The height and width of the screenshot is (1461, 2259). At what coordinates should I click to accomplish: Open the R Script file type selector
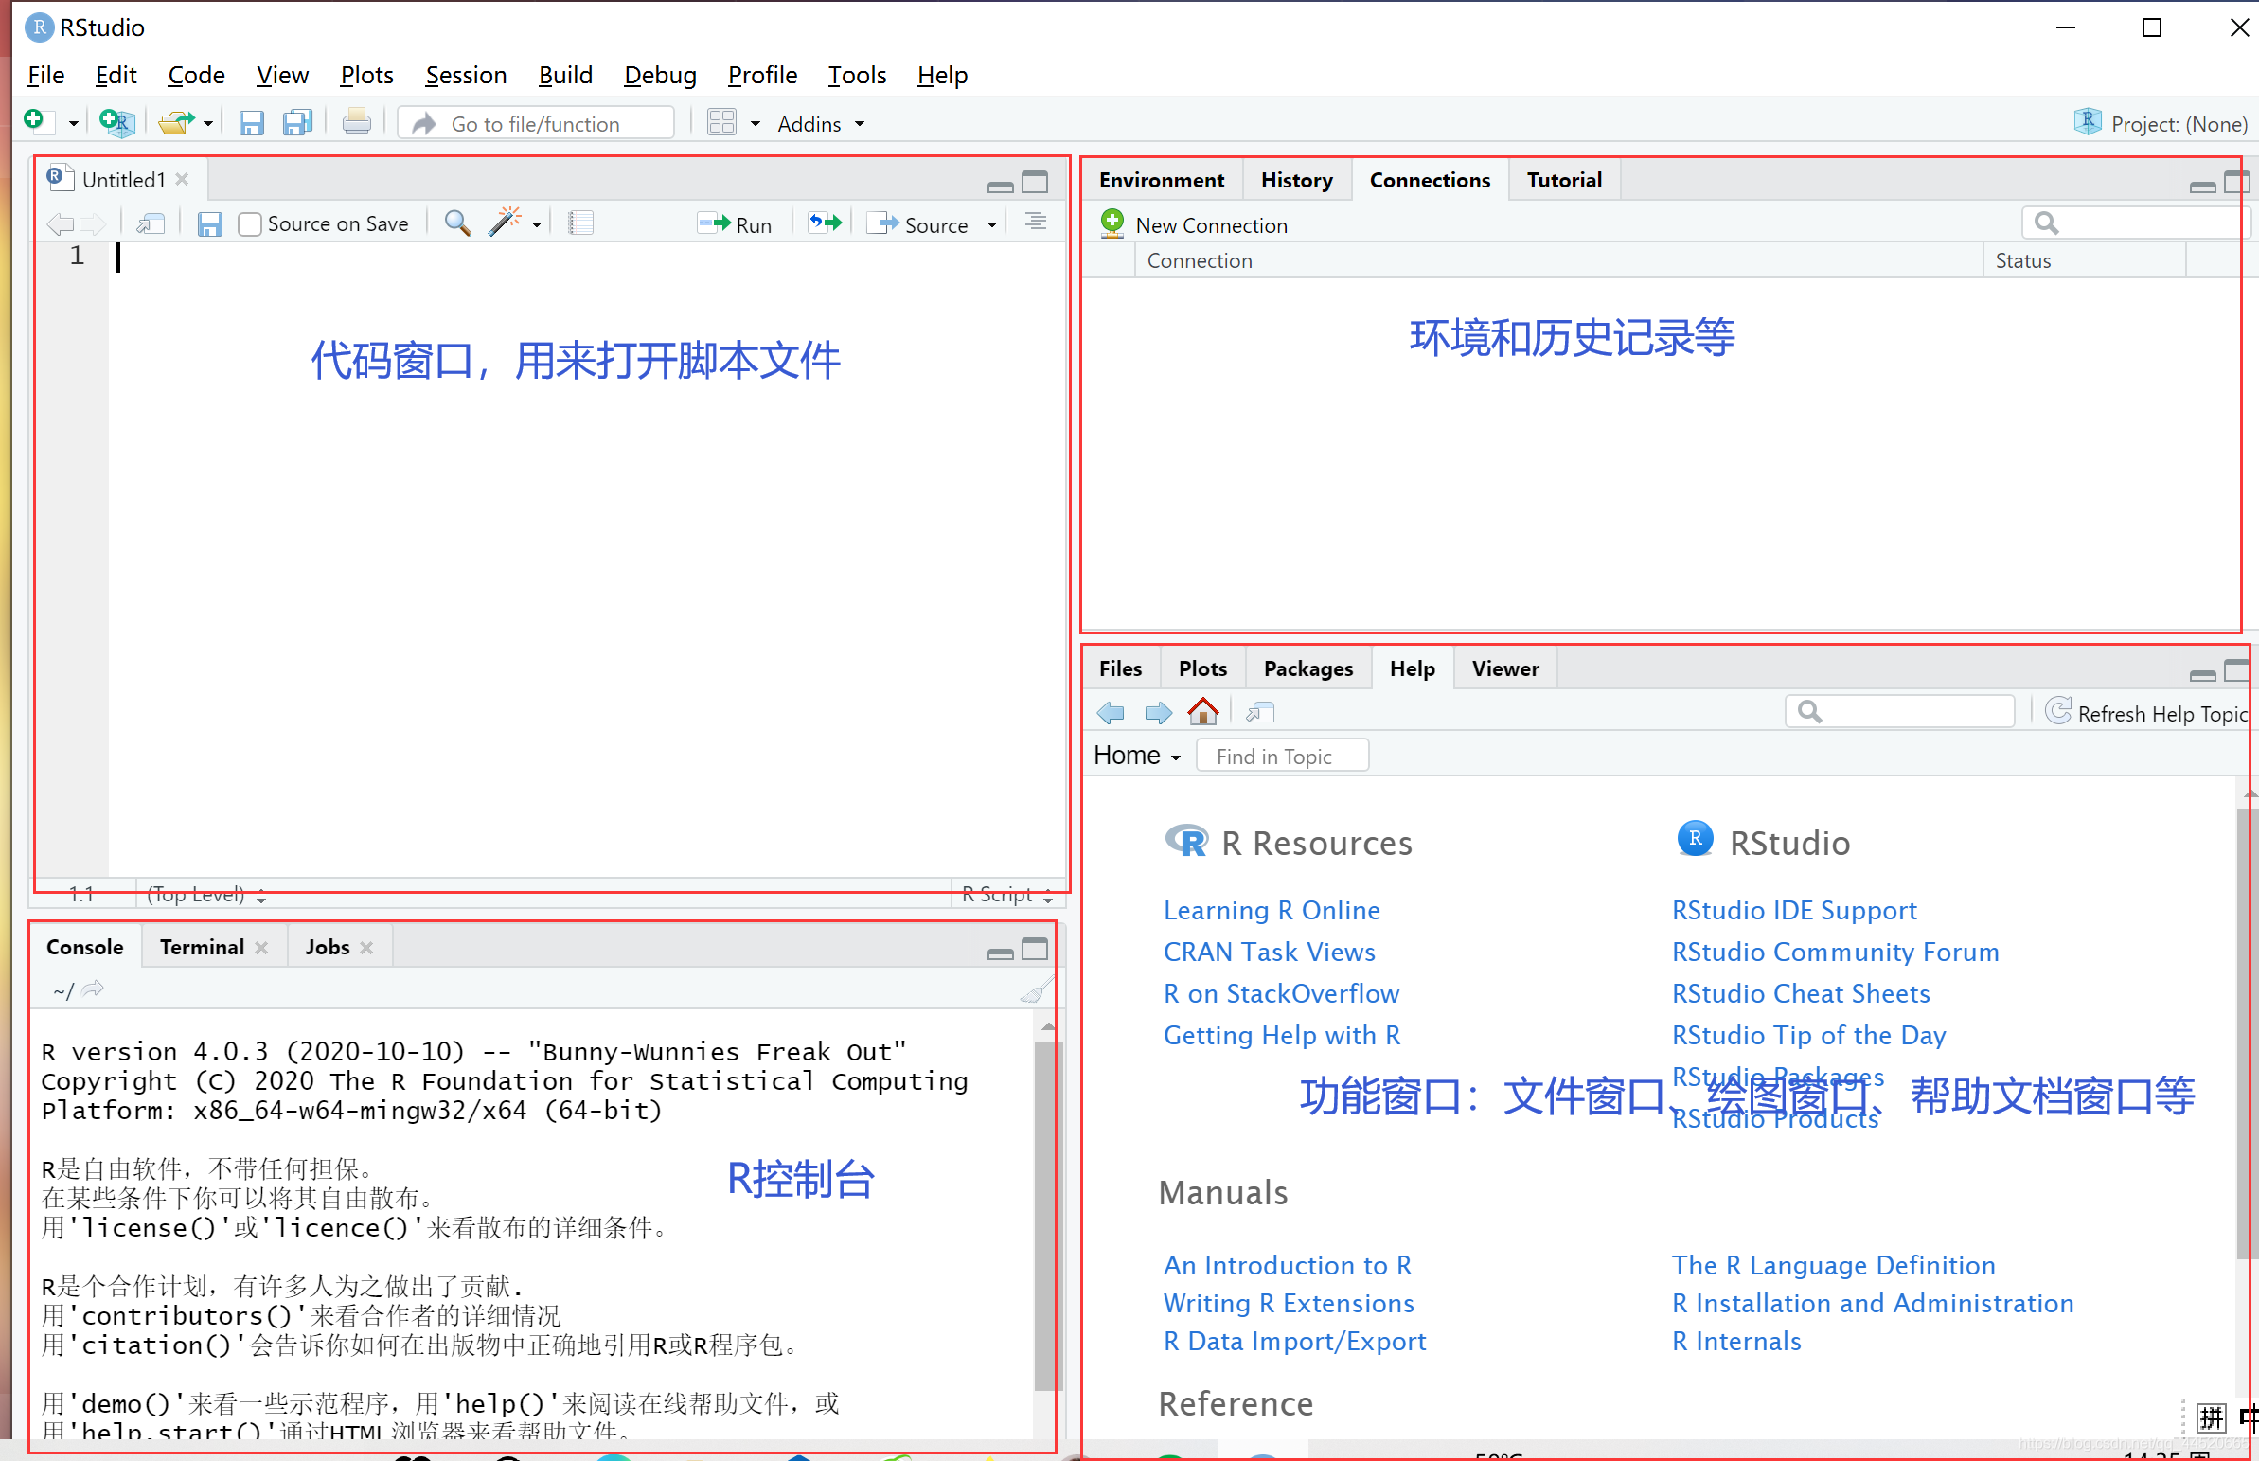click(1006, 895)
